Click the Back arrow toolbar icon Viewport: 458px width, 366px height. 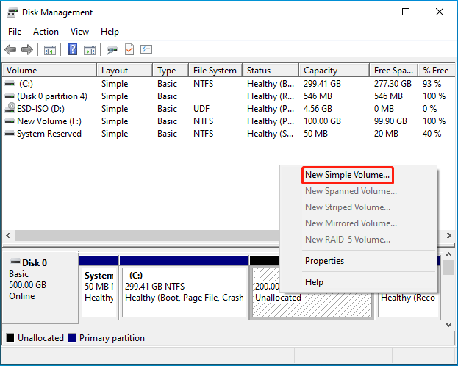[10, 50]
